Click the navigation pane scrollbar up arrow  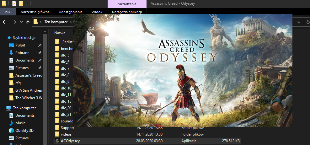point(45,31)
